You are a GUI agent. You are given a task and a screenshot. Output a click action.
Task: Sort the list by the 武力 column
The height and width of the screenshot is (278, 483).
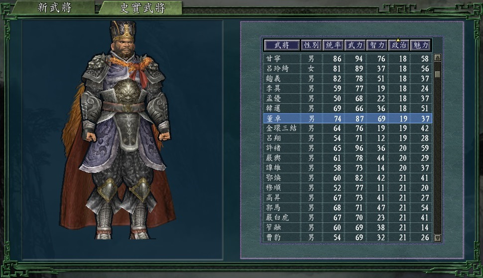[x=355, y=45]
